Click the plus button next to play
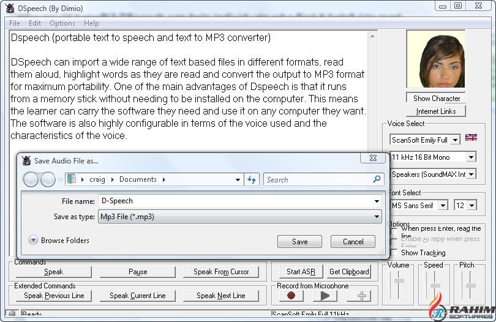The height and width of the screenshot is (322, 496). (x=359, y=296)
